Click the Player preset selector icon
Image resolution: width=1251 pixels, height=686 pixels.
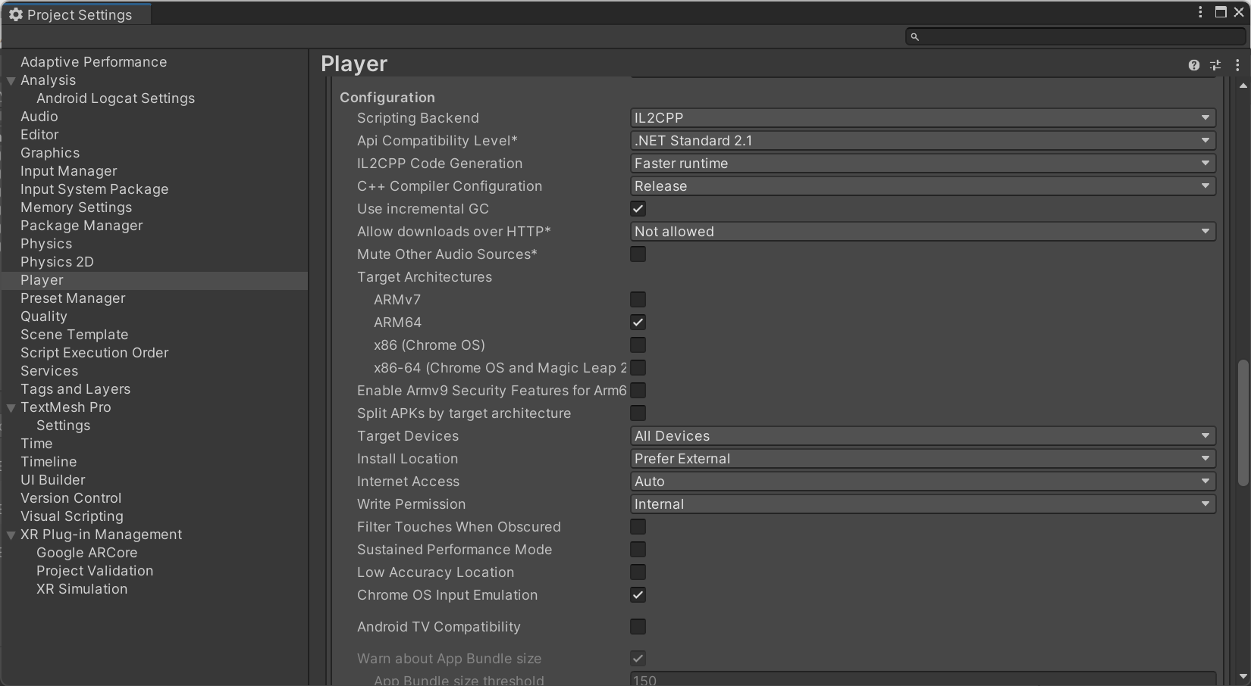[1215, 65]
